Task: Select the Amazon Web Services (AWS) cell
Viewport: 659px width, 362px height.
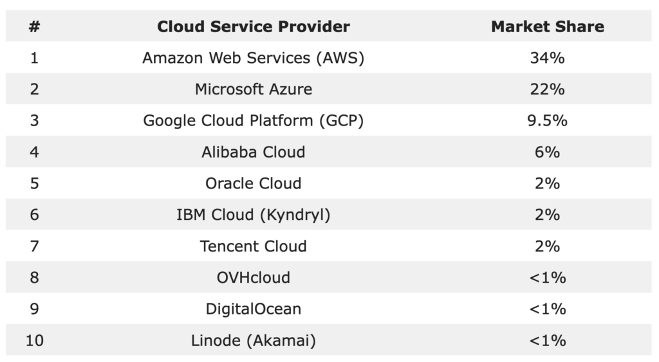Action: pos(254,58)
